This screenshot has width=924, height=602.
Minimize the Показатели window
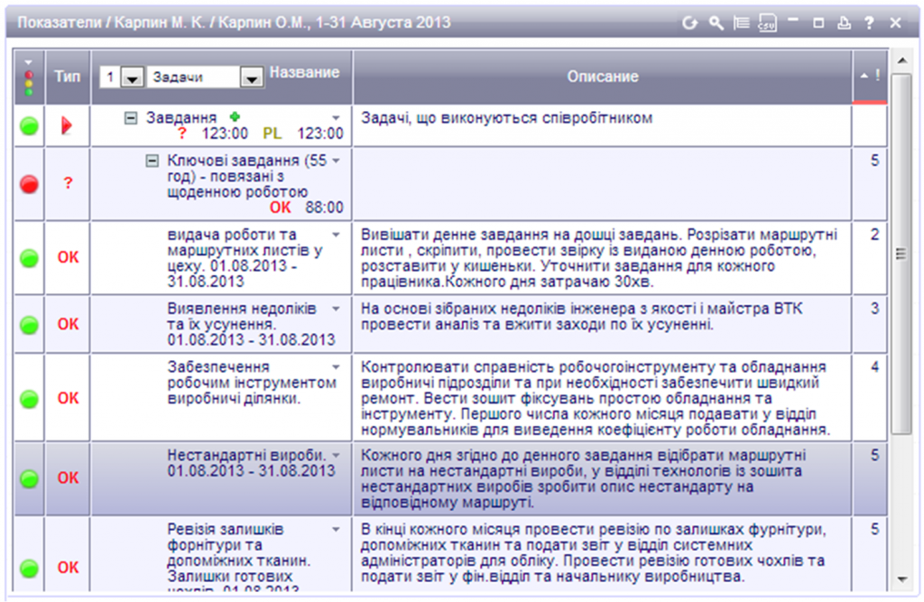pos(792,22)
